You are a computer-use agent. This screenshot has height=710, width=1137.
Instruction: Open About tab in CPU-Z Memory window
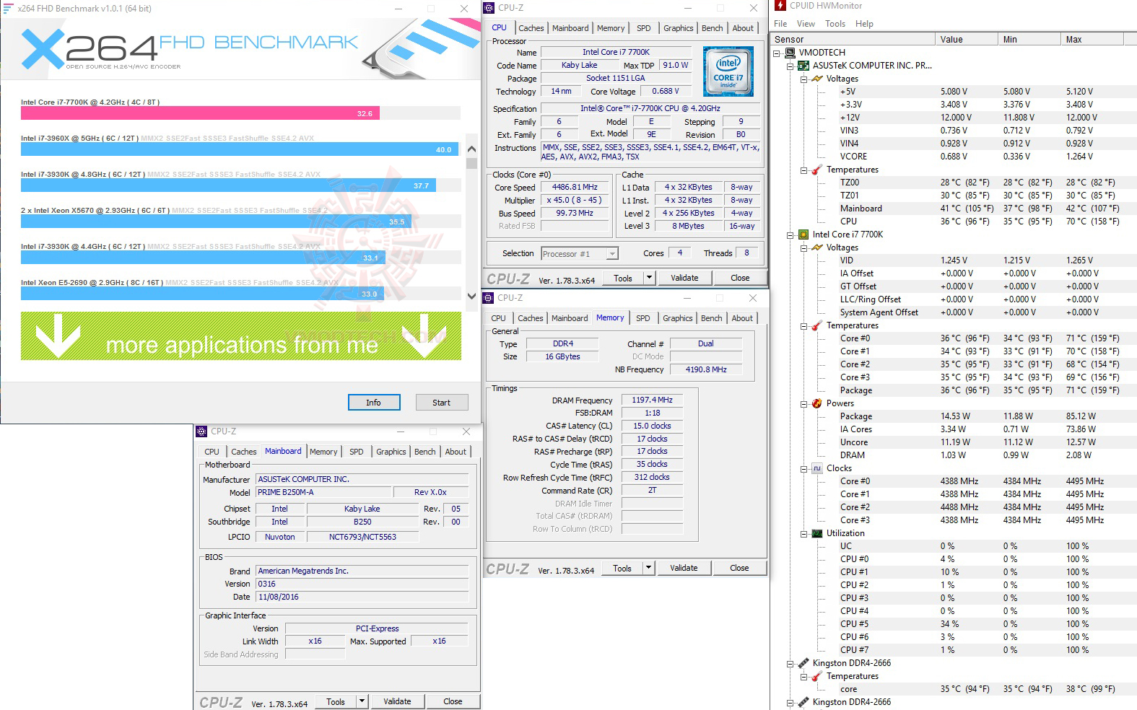[x=742, y=318]
